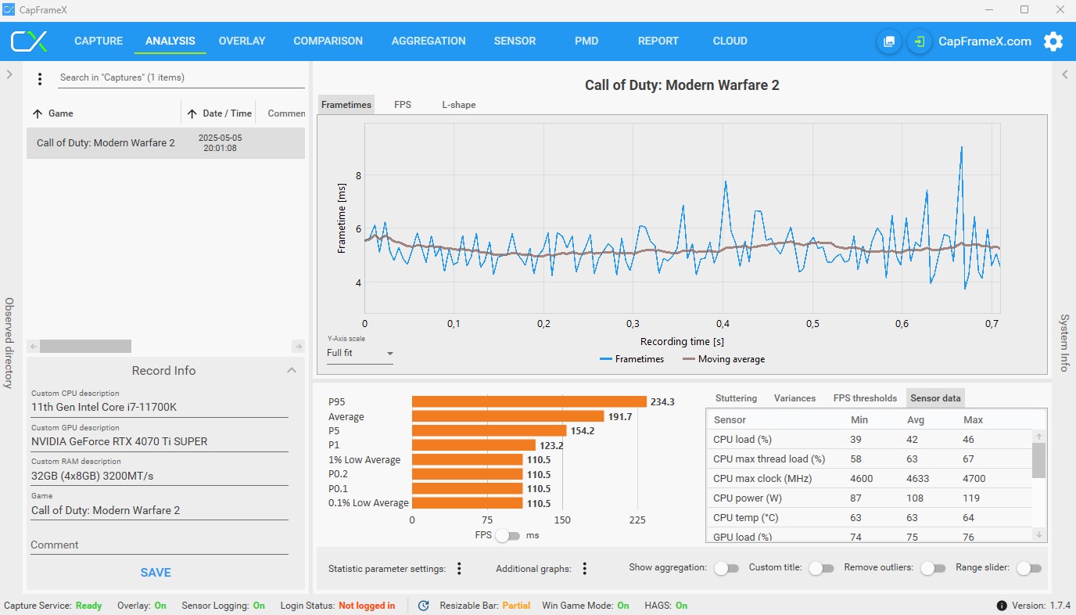Select the FPS graph tab

403,105
